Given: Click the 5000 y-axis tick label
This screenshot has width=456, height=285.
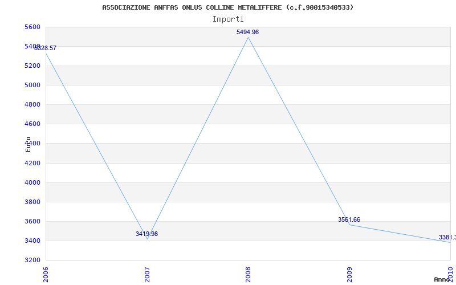Looking at the screenshot, I should point(32,85).
